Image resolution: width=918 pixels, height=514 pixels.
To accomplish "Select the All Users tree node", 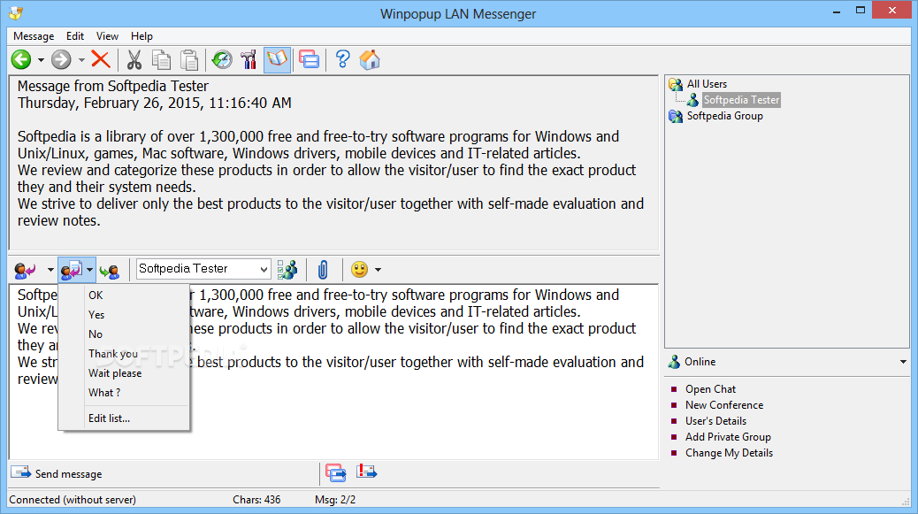I will pos(707,84).
